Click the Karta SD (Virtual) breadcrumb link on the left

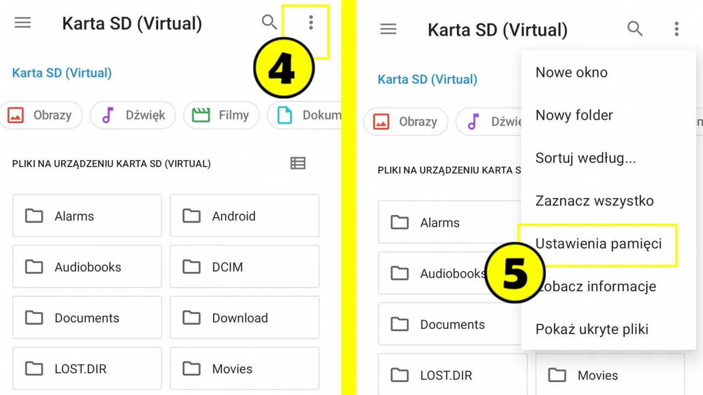click(x=62, y=73)
